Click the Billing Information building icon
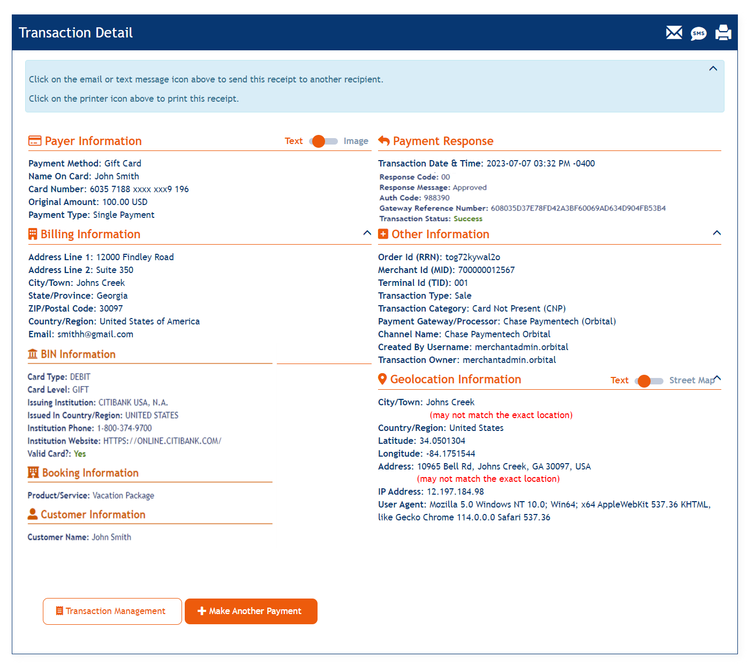747x666 pixels. click(33, 234)
